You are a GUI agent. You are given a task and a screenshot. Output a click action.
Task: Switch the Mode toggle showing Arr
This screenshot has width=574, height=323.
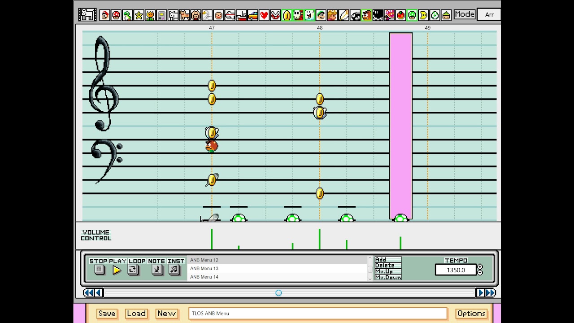(x=489, y=15)
